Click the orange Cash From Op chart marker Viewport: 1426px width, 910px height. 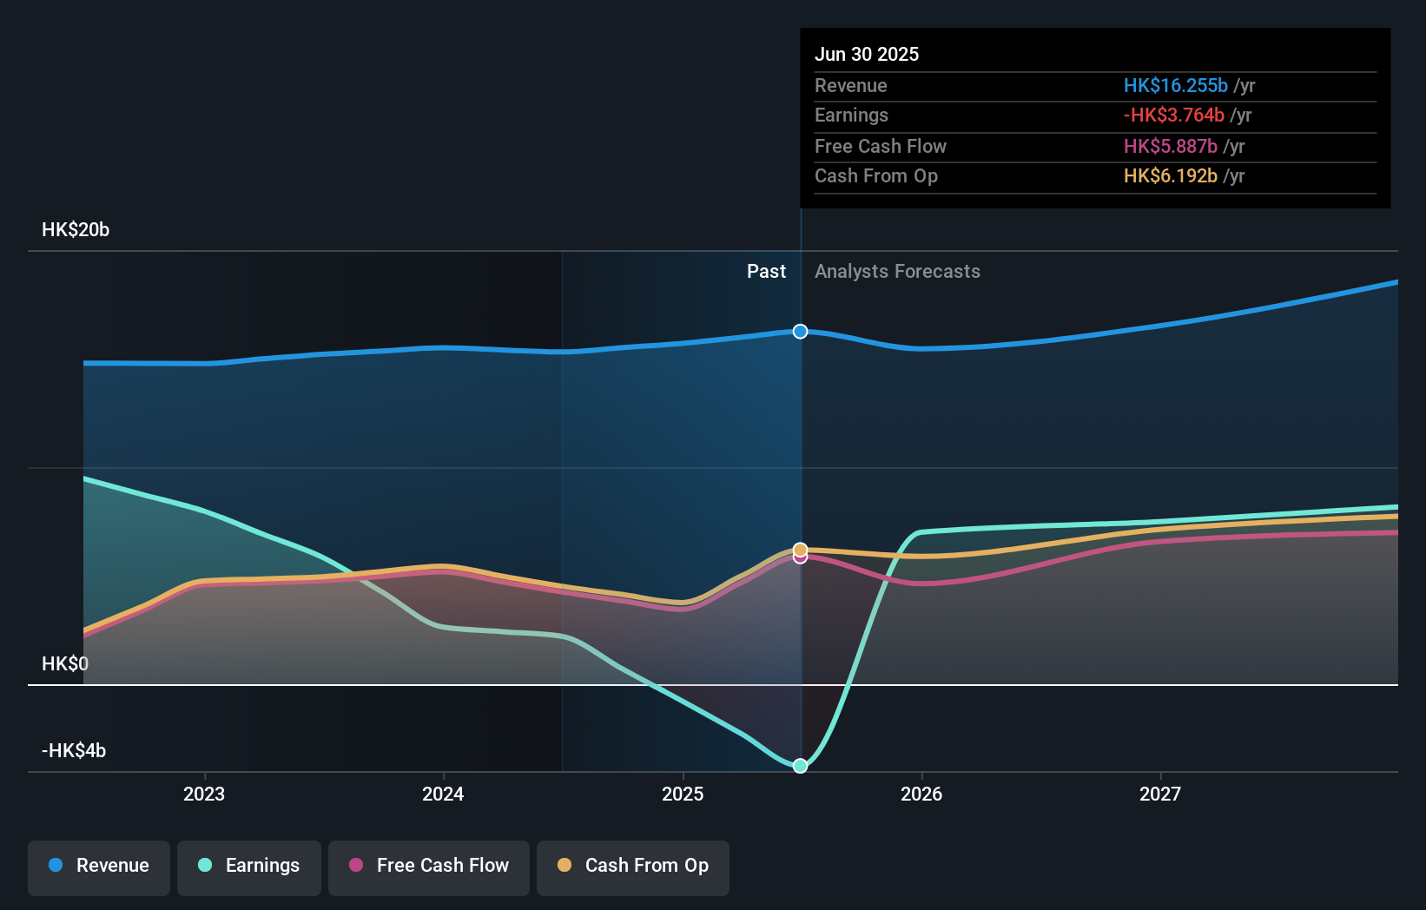[x=800, y=548]
